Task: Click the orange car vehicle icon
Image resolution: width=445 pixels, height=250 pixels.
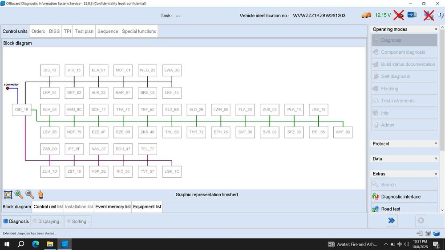Action: (366, 15)
